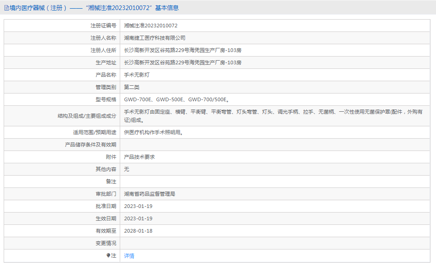Click the 批准日期 label

(x=106, y=206)
